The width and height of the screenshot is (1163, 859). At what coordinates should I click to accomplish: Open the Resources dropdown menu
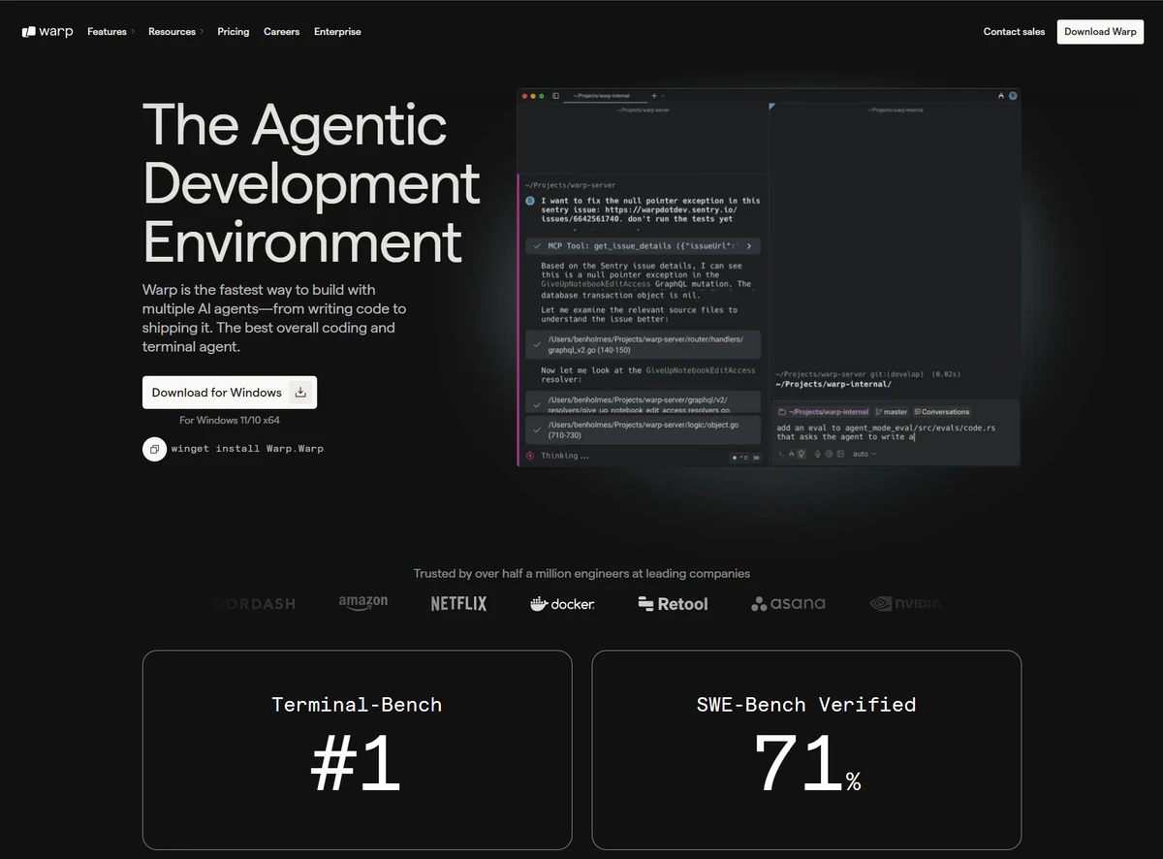tap(176, 32)
